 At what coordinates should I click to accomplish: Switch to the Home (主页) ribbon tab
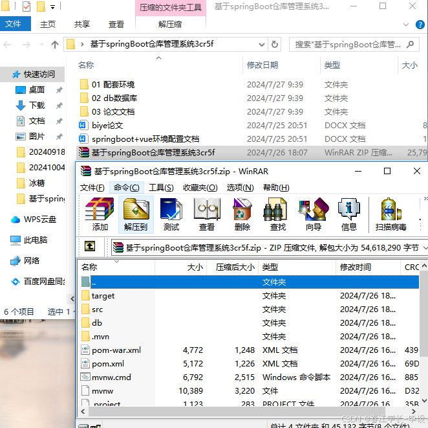click(x=48, y=25)
